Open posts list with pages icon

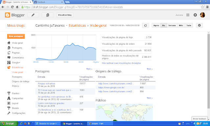coord(48,15)
